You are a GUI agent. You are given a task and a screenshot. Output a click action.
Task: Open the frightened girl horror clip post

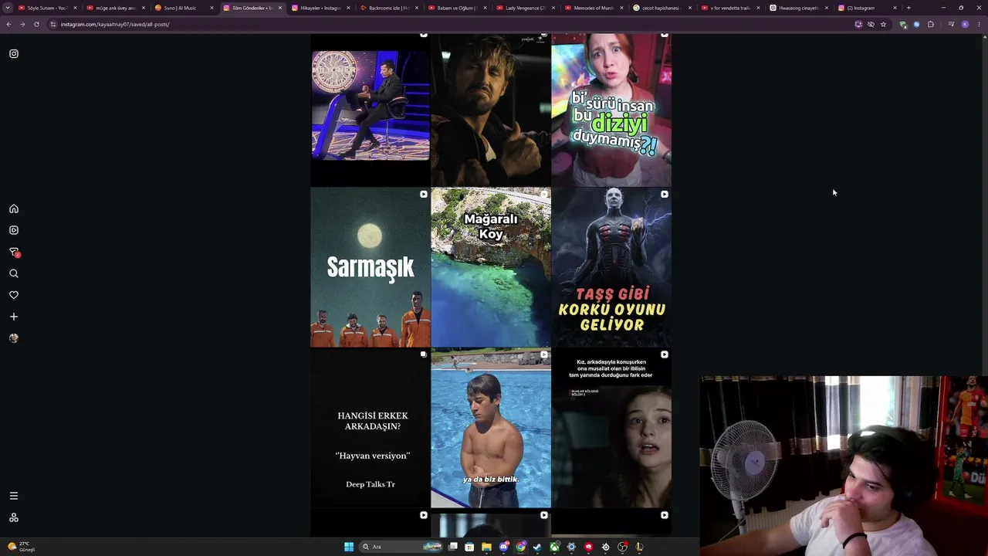[x=611, y=428]
